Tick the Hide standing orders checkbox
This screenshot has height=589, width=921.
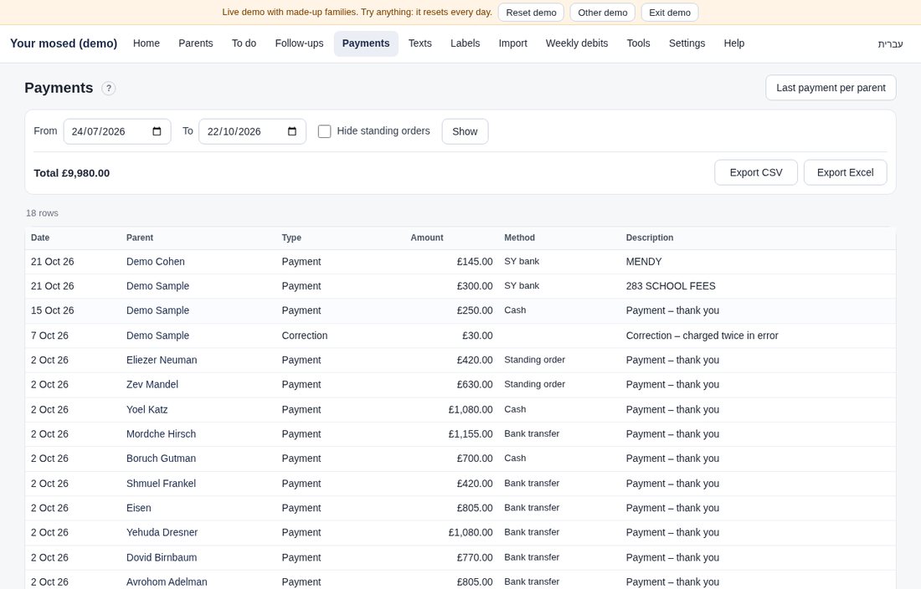click(324, 131)
